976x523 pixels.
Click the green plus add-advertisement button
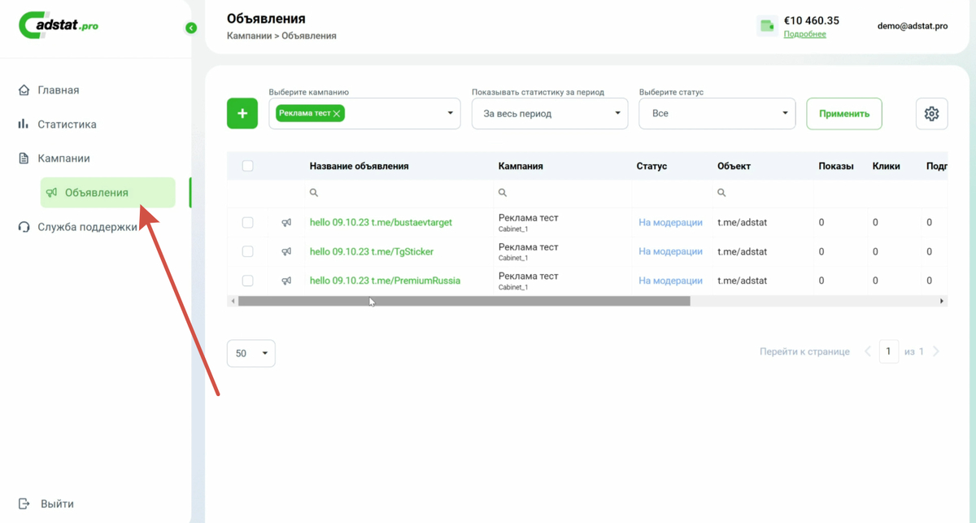click(x=242, y=114)
